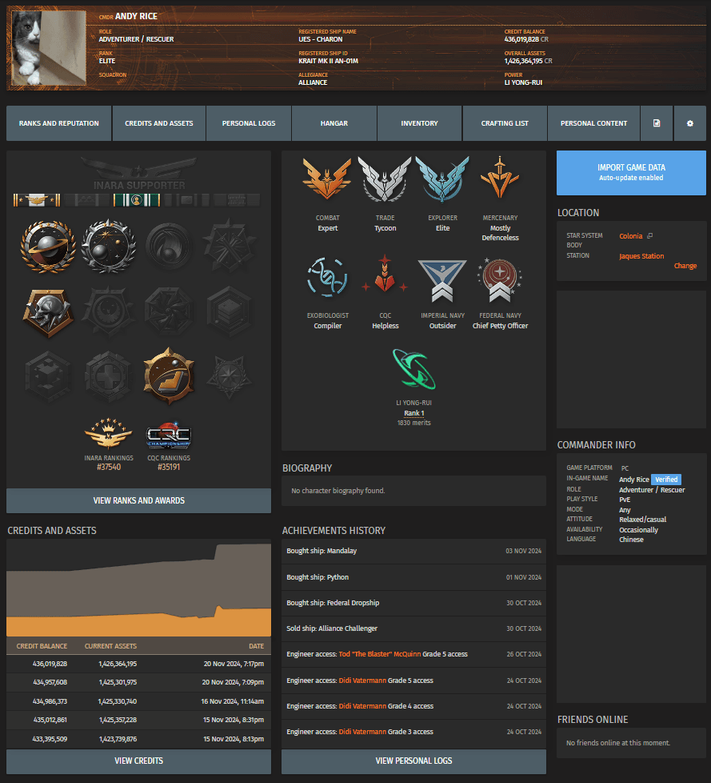
Task: Click the Trade Tycoon rank emblem
Action: point(385,179)
